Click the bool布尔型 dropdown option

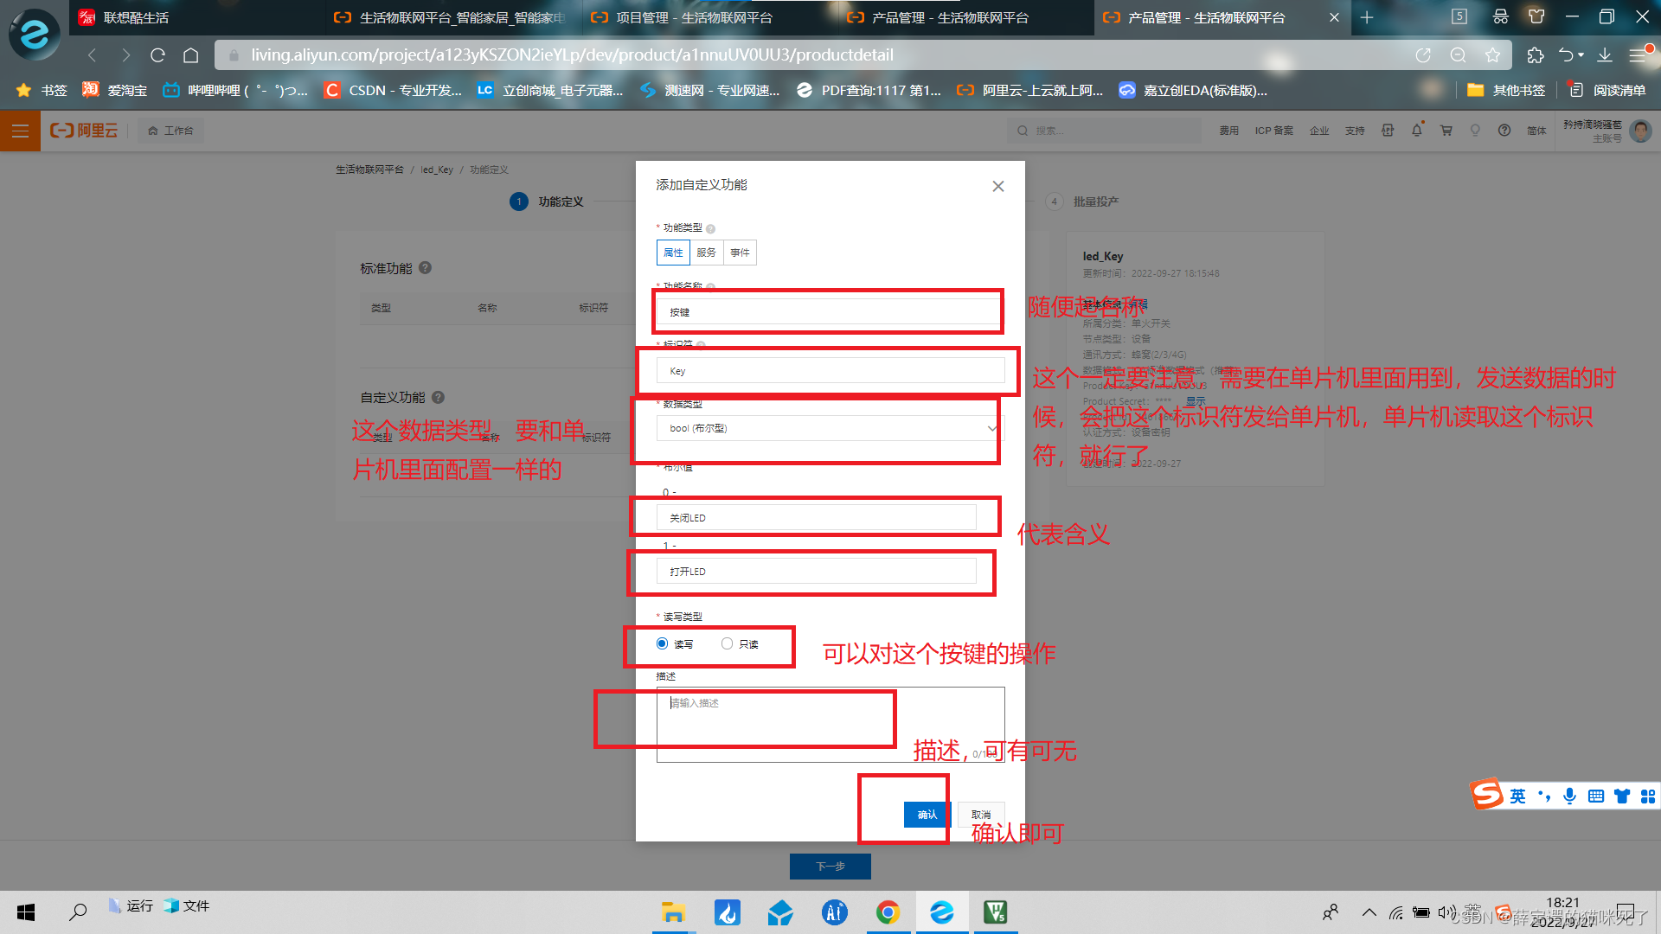pos(830,428)
